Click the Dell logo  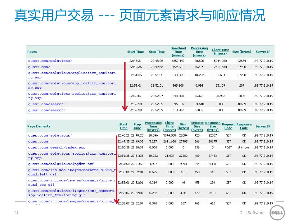(x=277, y=213)
